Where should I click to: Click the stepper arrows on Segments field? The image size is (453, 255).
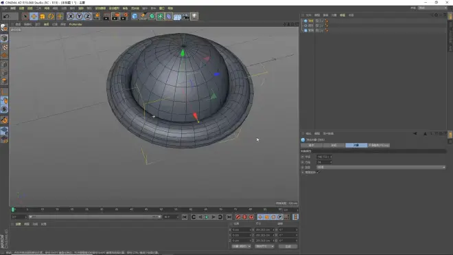click(x=331, y=162)
